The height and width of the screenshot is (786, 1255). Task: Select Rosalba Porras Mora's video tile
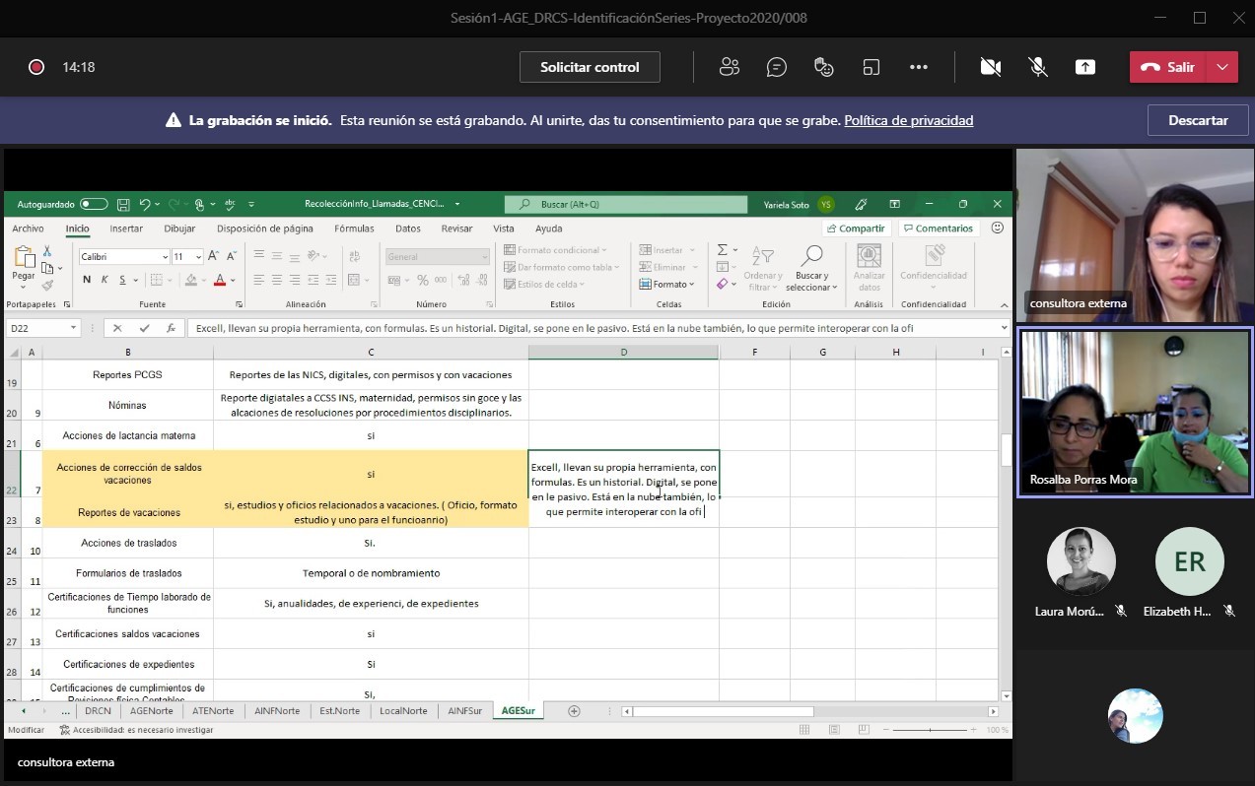[x=1134, y=412]
